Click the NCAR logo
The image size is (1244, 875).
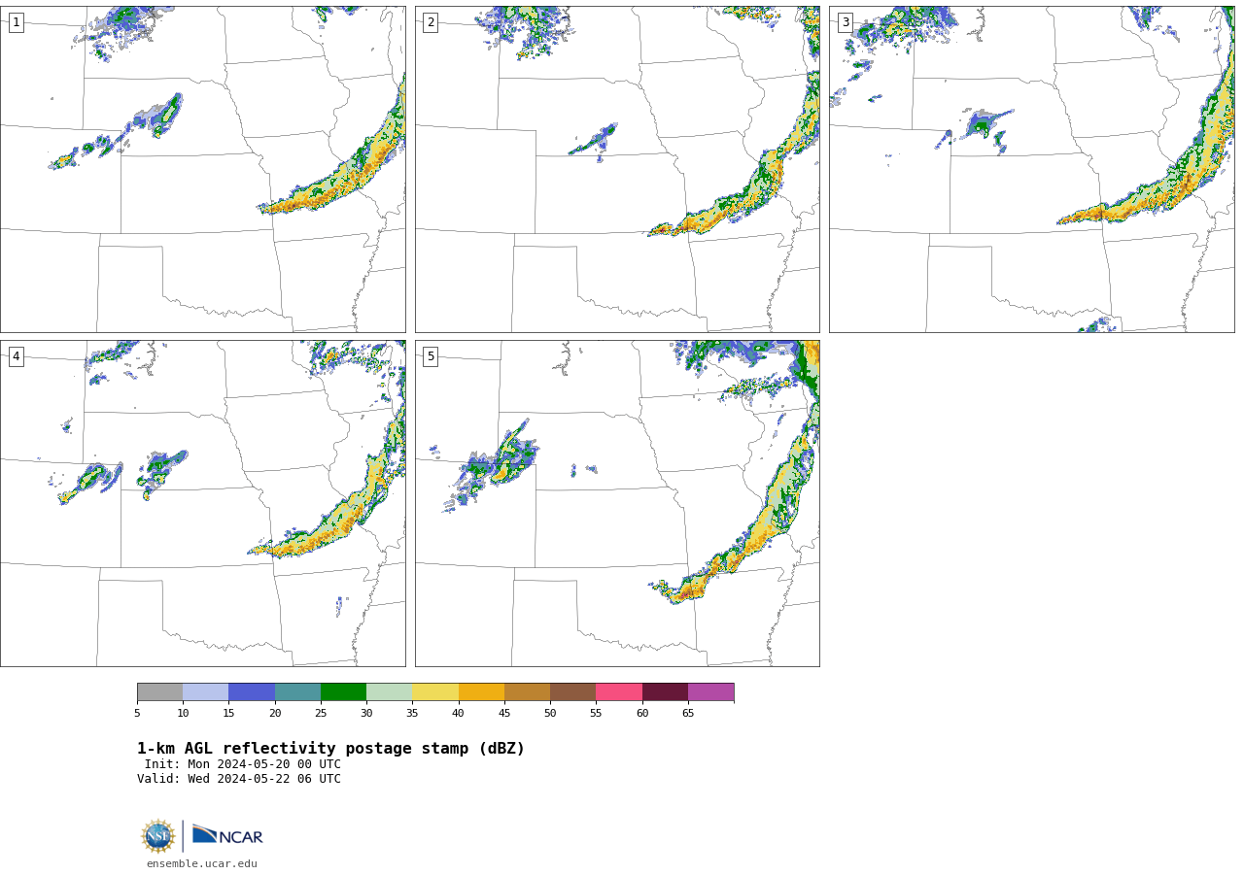pos(227,835)
